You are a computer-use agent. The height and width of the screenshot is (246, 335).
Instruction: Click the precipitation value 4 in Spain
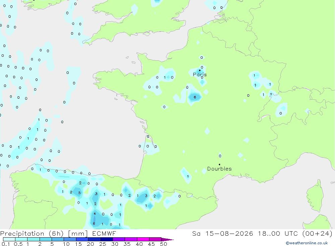click(95, 213)
